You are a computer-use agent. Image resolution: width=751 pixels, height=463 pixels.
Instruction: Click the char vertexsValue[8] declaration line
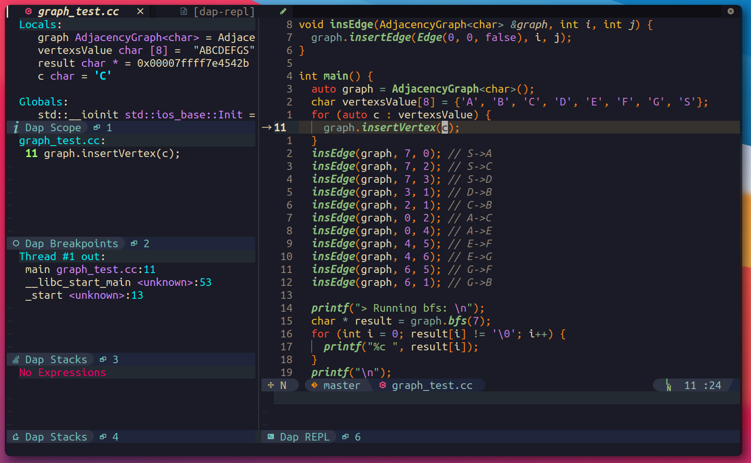pos(510,102)
